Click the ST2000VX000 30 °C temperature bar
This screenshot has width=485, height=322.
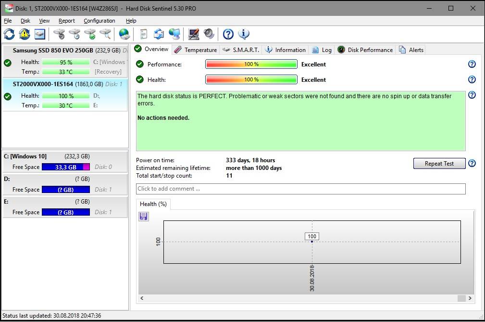[x=66, y=105]
